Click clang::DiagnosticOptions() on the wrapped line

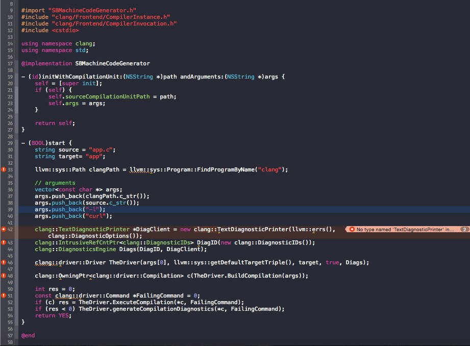[93, 236]
